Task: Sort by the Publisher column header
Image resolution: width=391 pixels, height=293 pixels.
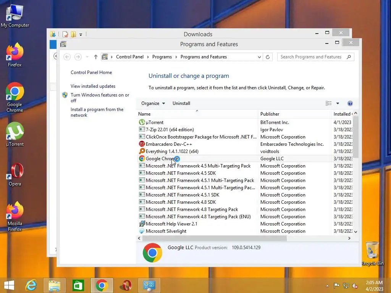Action: point(294,114)
